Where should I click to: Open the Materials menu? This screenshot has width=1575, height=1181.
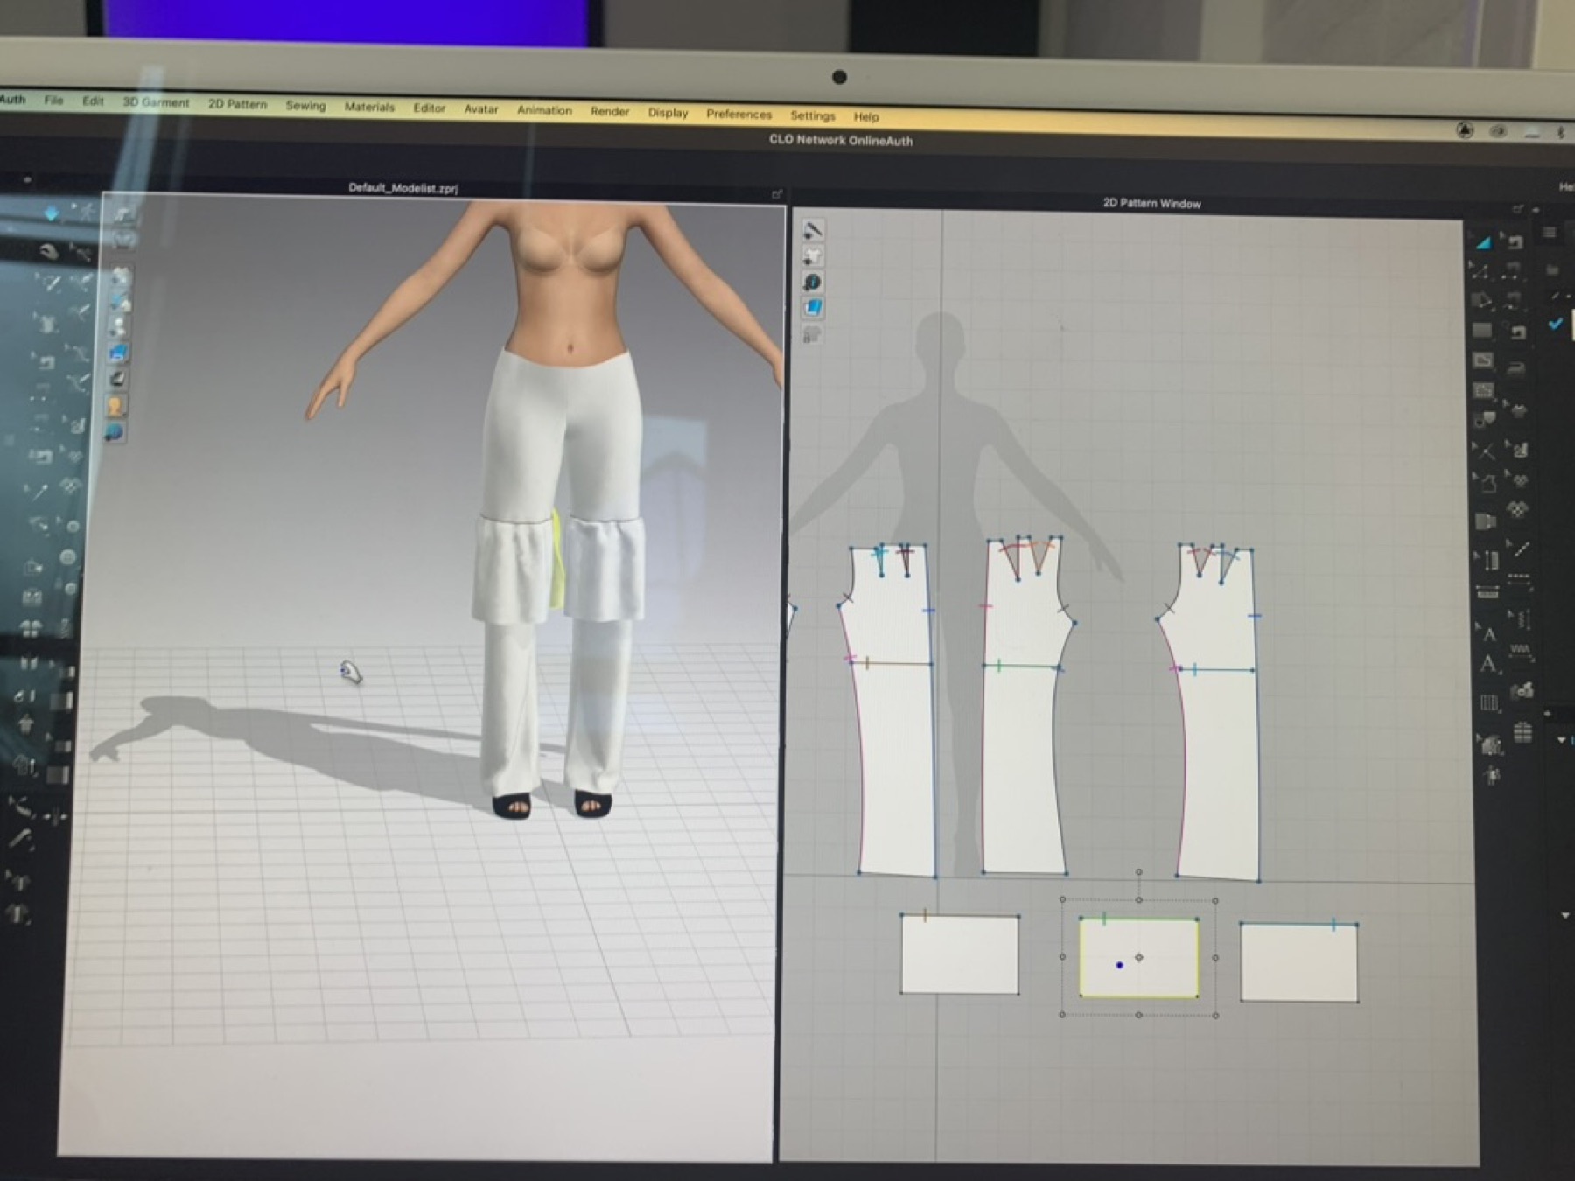click(369, 107)
